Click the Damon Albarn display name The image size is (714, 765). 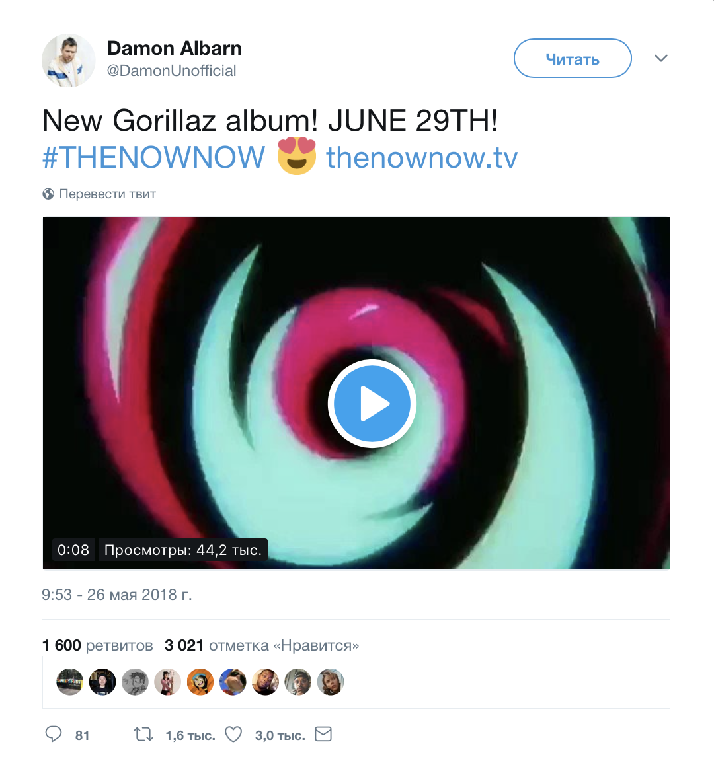tap(175, 48)
